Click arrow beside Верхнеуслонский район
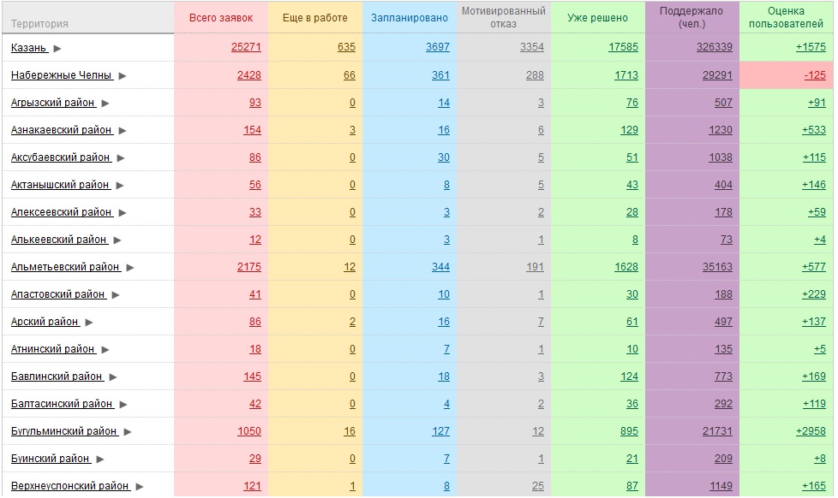 coord(140,487)
